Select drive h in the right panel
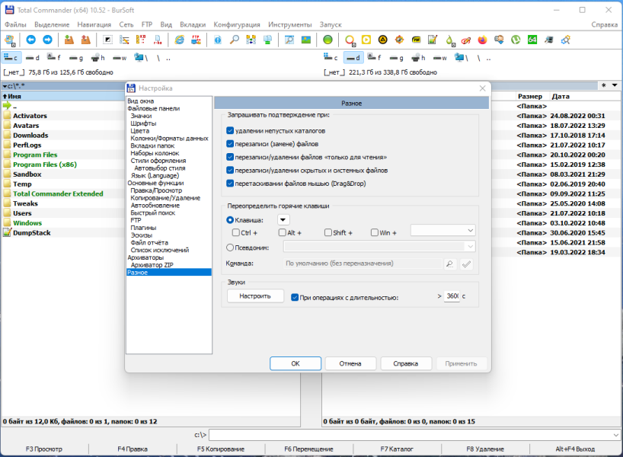The image size is (623, 457). (417, 58)
